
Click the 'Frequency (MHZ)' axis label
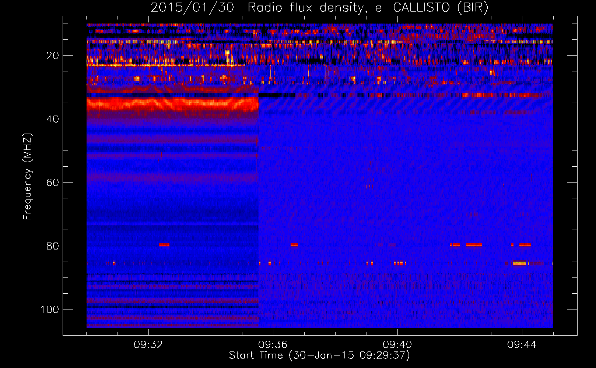click(28, 177)
